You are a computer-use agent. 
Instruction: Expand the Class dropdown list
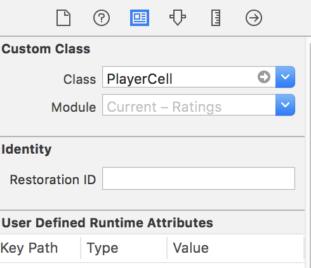click(x=285, y=77)
